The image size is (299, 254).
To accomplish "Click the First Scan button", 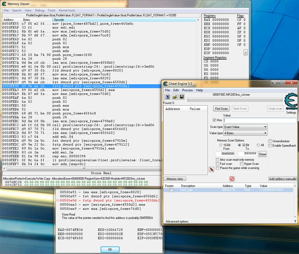I will point(221,109).
